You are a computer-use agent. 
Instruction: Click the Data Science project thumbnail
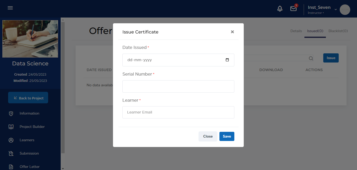pos(30,39)
